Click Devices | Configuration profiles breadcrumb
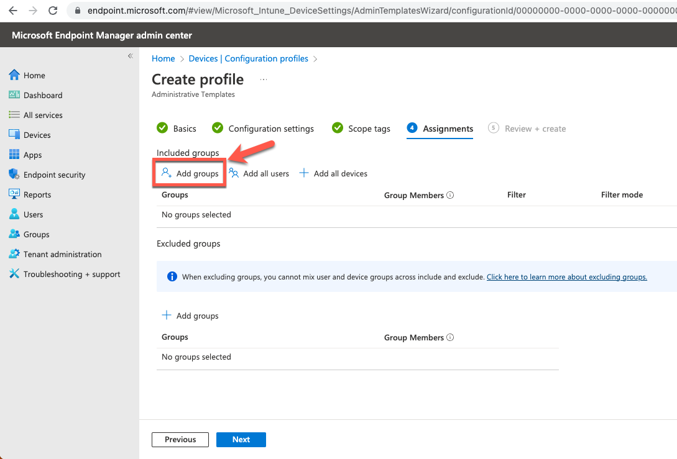This screenshot has width=677, height=459. 248,58
